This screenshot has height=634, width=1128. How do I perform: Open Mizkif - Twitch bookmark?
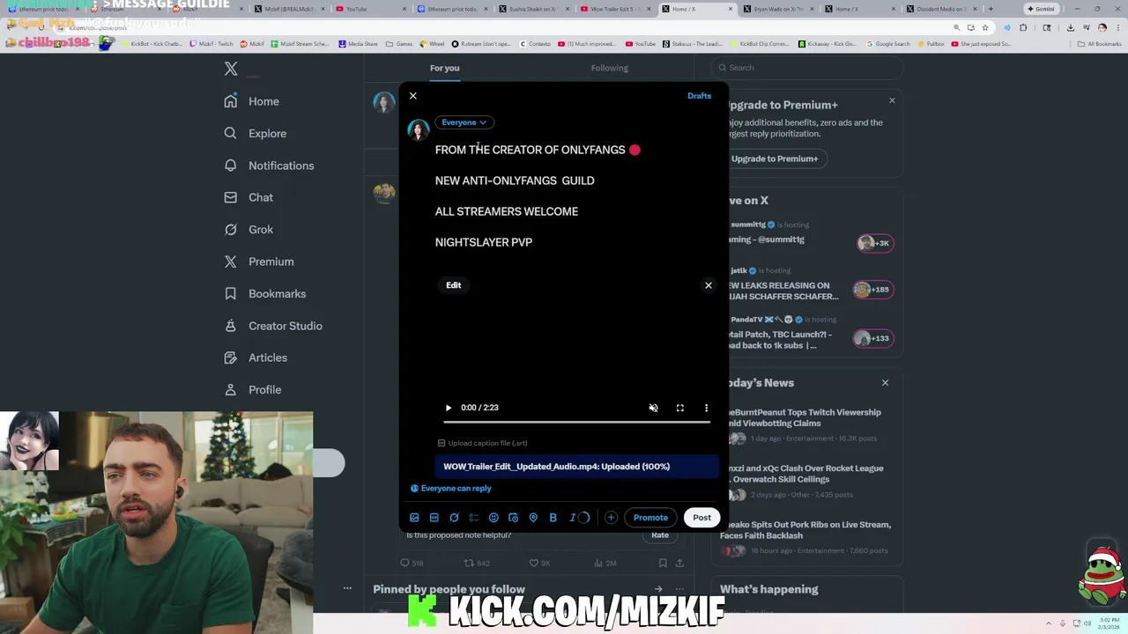click(x=211, y=43)
